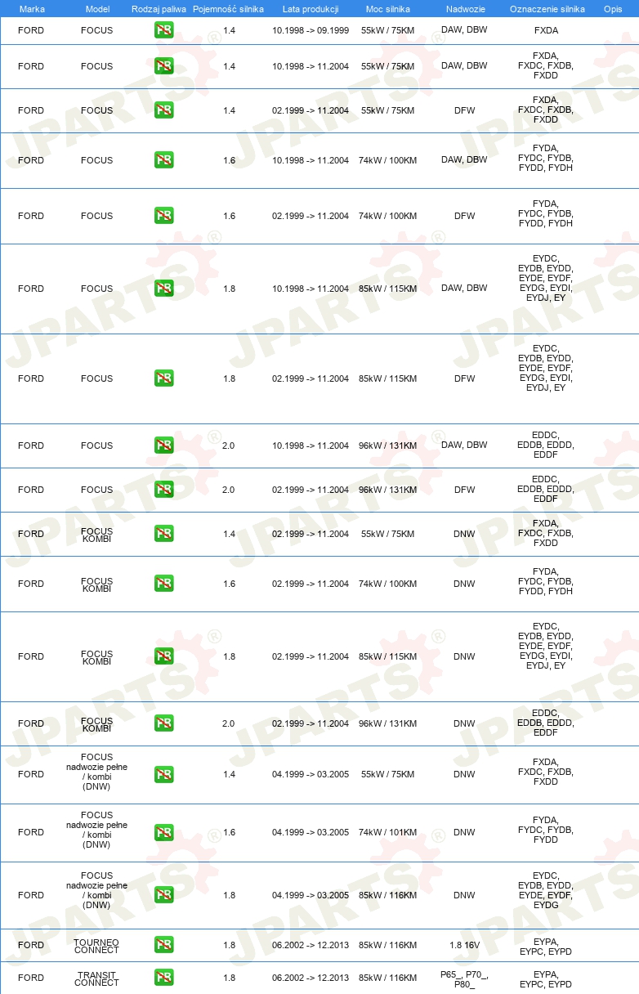
Task: Click fuel icon in Focus Kombi 1.4 row
Action: 163,534
